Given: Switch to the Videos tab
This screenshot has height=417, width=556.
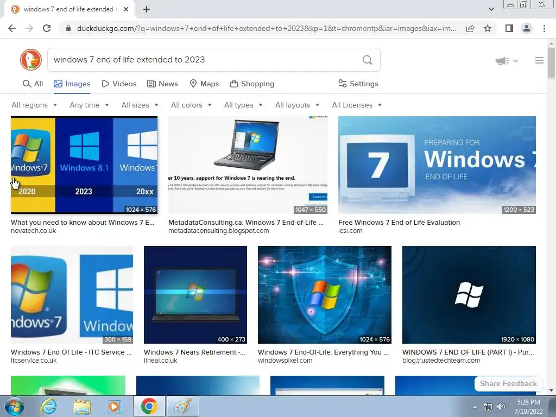Looking at the screenshot, I should point(119,84).
